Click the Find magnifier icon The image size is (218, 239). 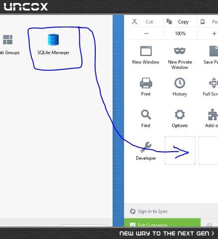pos(146,114)
